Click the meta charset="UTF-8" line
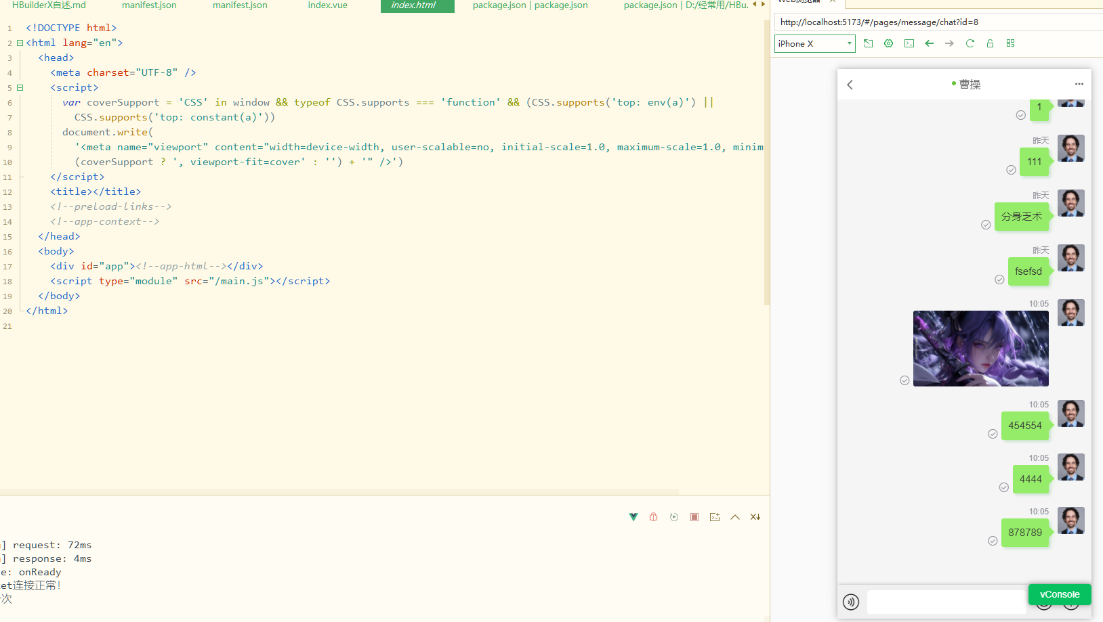1103x622 pixels. pos(123,72)
